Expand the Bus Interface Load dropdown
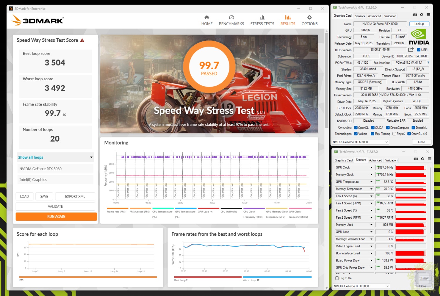 (x=371, y=254)
